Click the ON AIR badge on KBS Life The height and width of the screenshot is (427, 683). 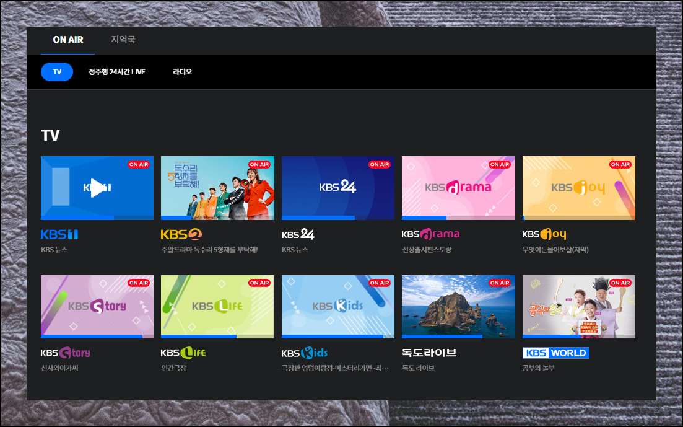(259, 283)
